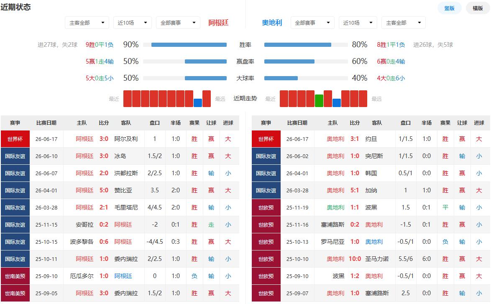This screenshot has width=491, height=304.
Task: Click the blue loss bar in Argentina's trend
Action: [197, 103]
